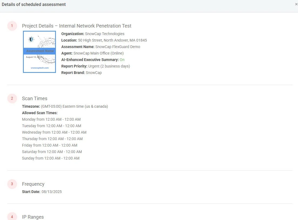Select organization value SnowCap Technologies
The height and width of the screenshot is (220, 298).
click(x=105, y=34)
